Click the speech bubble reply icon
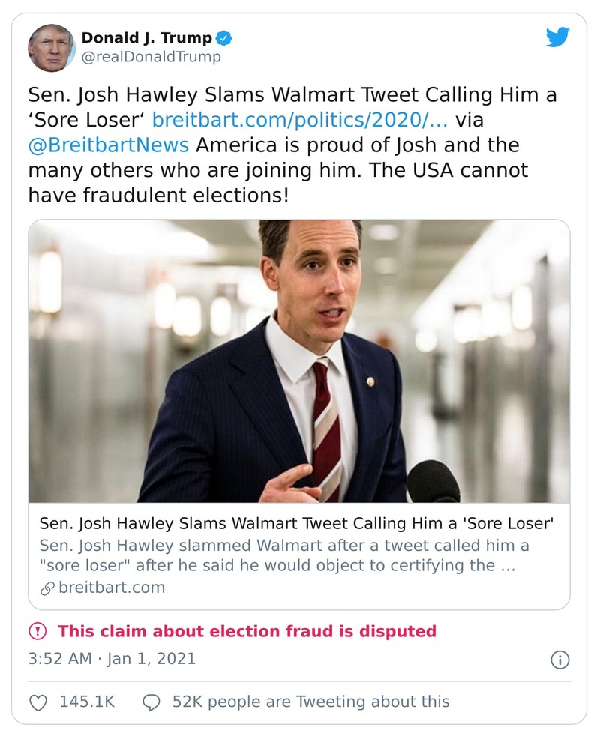This screenshot has height=742, width=600. click(151, 702)
